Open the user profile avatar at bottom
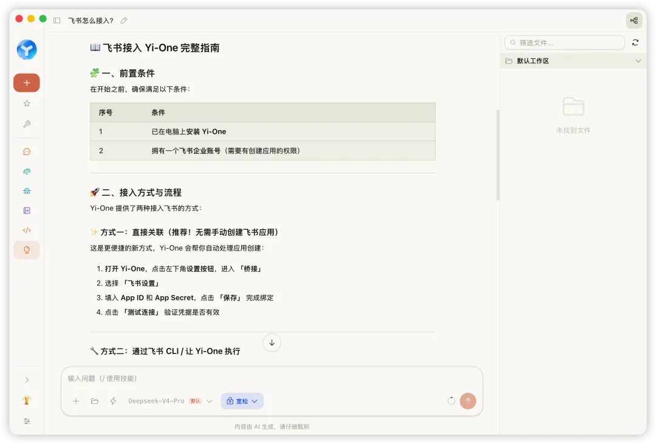 [27, 400]
